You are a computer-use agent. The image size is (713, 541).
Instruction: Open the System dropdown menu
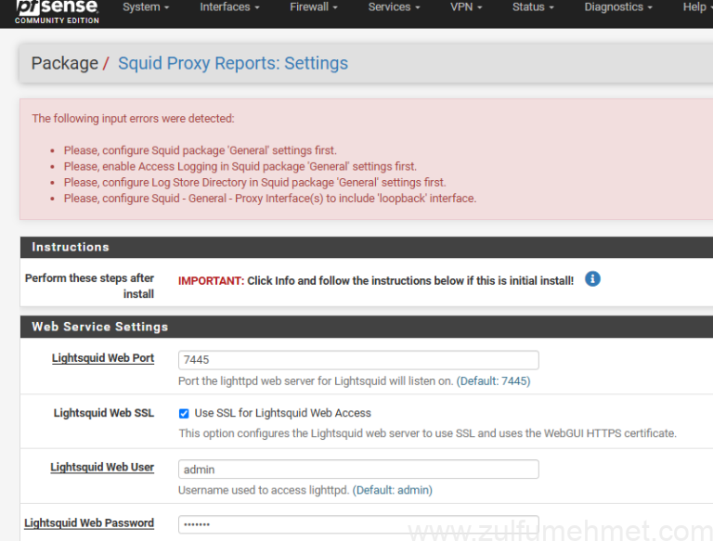[146, 7]
